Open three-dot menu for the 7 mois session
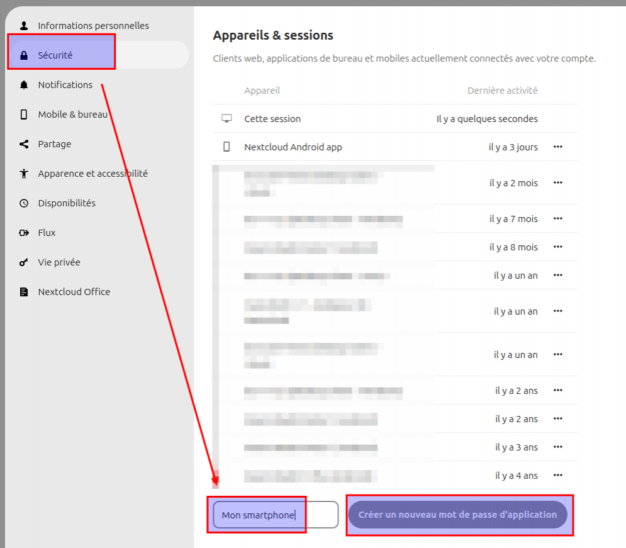This screenshot has height=548, width=626. pos(557,219)
